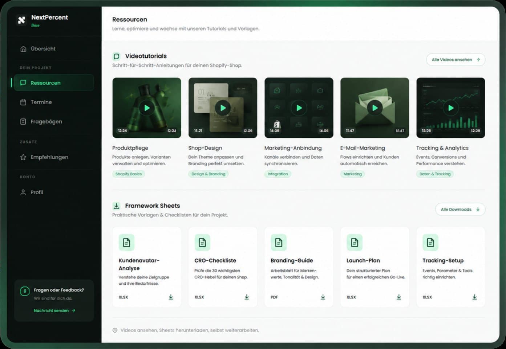Click the Ressourcen page heading

point(130,19)
